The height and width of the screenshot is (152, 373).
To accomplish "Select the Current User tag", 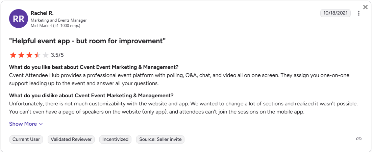I will [26, 139].
